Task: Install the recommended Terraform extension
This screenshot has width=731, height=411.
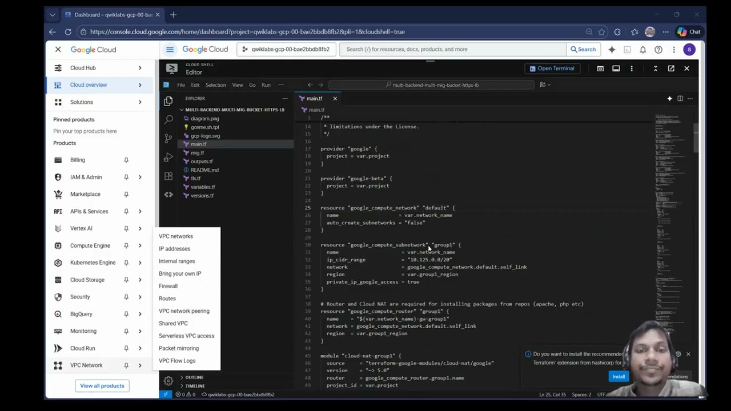Action: coord(618,377)
